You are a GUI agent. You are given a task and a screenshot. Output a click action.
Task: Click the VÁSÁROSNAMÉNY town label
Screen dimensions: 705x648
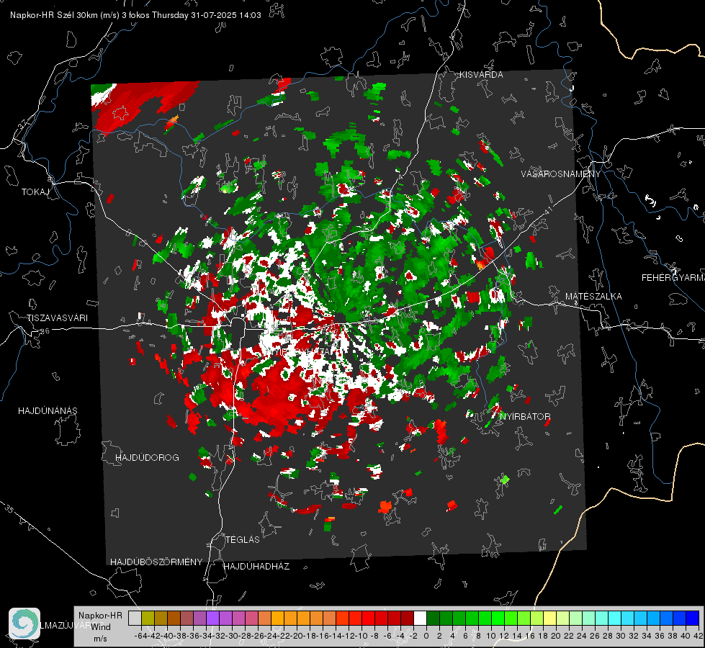click(x=561, y=174)
